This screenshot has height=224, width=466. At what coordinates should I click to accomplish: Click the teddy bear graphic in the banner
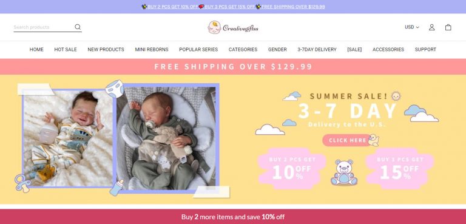pos(344,172)
